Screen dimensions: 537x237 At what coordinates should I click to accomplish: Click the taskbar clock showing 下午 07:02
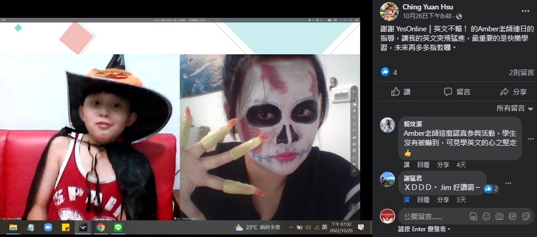tap(342, 227)
